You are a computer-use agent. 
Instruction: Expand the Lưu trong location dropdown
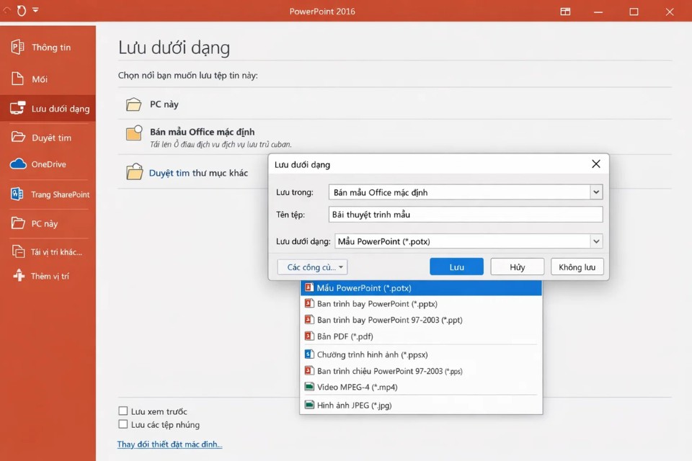pyautogui.click(x=595, y=192)
